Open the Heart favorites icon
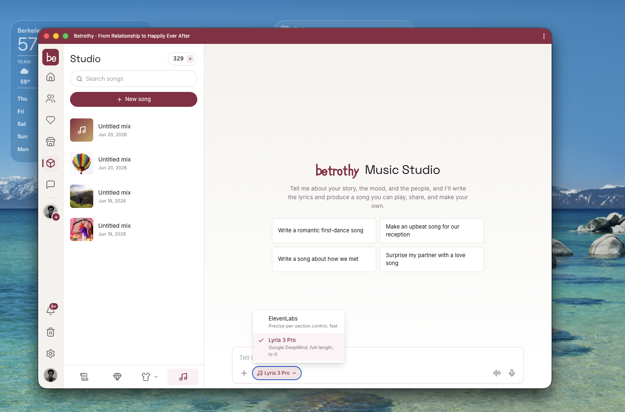 point(51,120)
